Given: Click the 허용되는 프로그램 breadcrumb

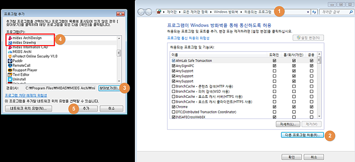Looking at the screenshot, I should coord(257,12).
